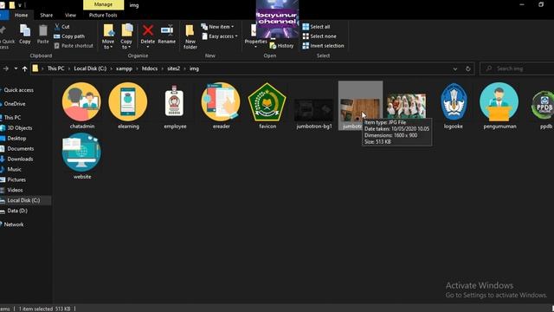Open Quick access in navigation pane
The height and width of the screenshot is (312, 554).
click(x=18, y=90)
